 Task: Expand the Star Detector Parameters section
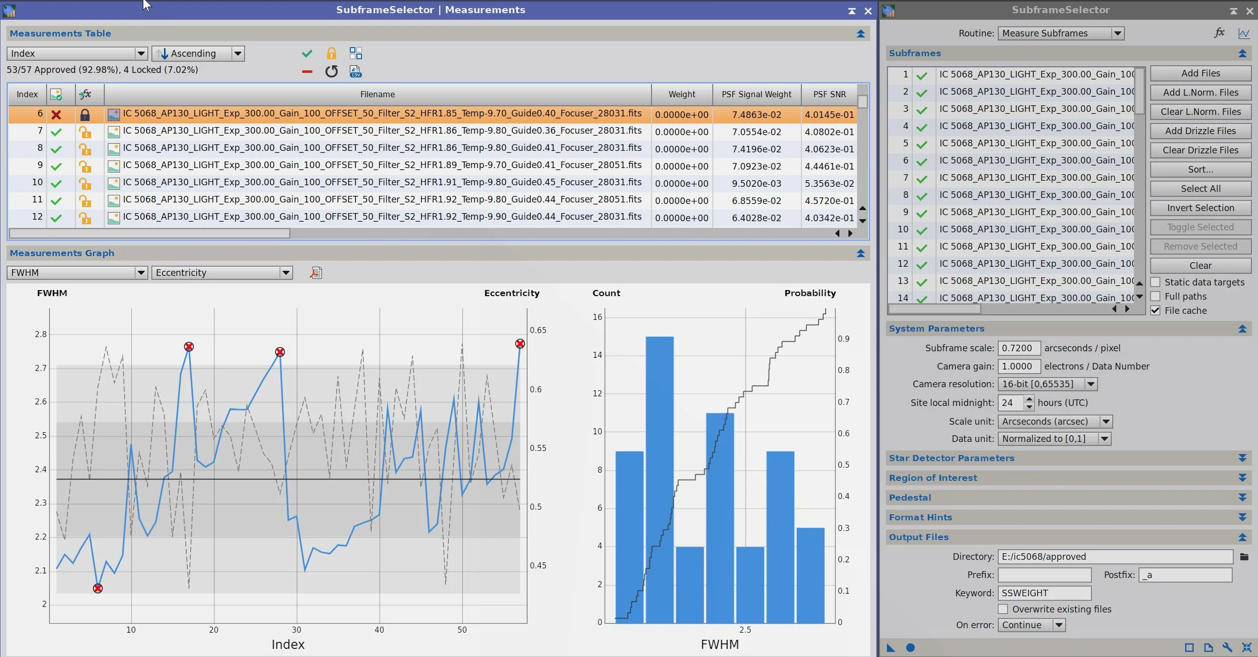click(x=1242, y=458)
